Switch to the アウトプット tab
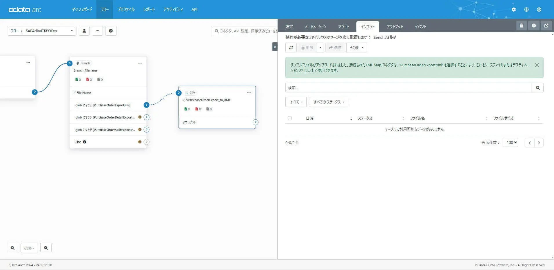This screenshot has width=554, height=270. point(395,27)
